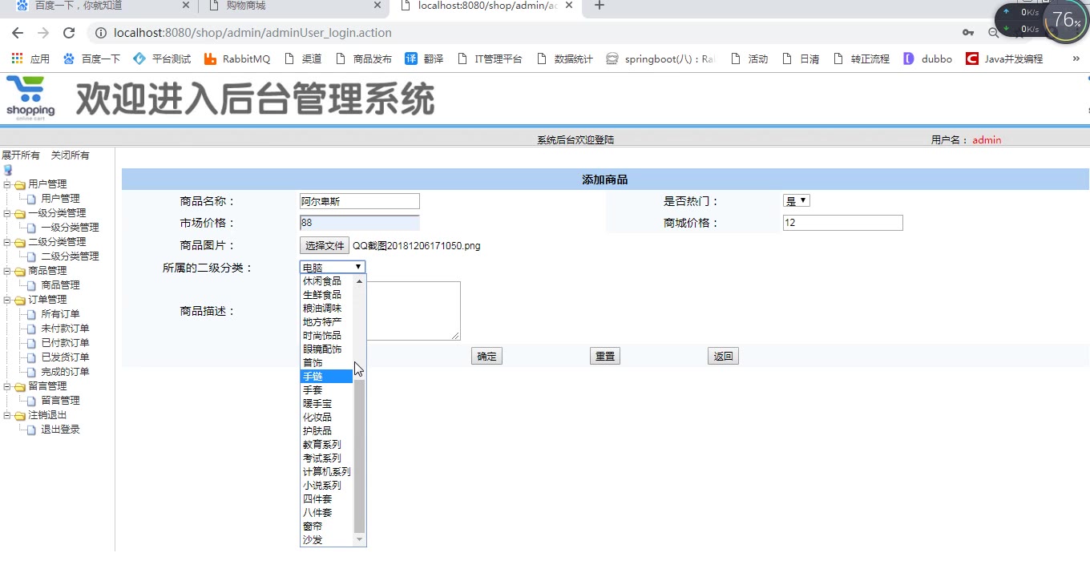Click the 商品名称 input field

(360, 201)
